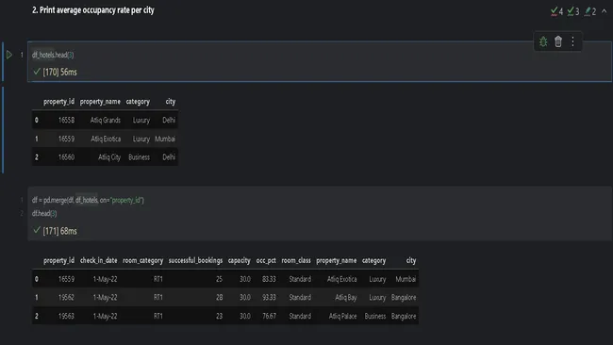Viewport: 613px width, 345px height.
Task: Click the df.head(3) code line
Action: tap(44, 213)
